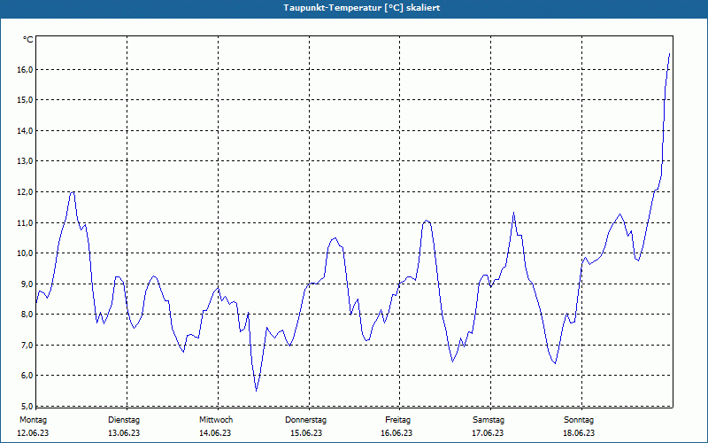Viewport: 708px width, 443px height.
Task: Click the 12,0 y-axis label
Action: 25,191
